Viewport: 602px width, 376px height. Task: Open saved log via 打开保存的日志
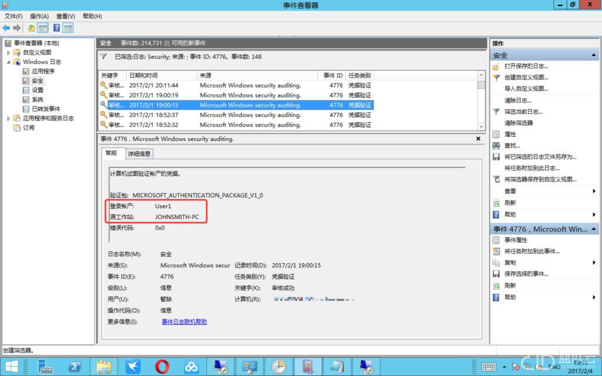[x=526, y=66]
